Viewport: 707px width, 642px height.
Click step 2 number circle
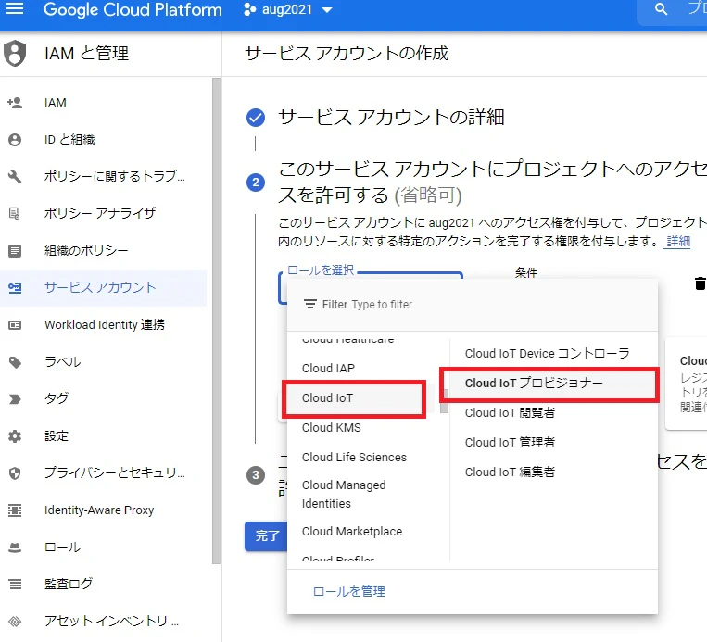coord(256,183)
